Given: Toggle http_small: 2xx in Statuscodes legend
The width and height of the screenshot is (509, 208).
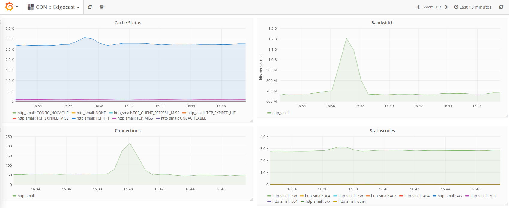Looking at the screenshot, I should tap(285, 196).
